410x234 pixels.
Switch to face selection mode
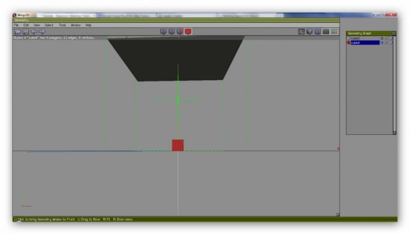point(180,32)
